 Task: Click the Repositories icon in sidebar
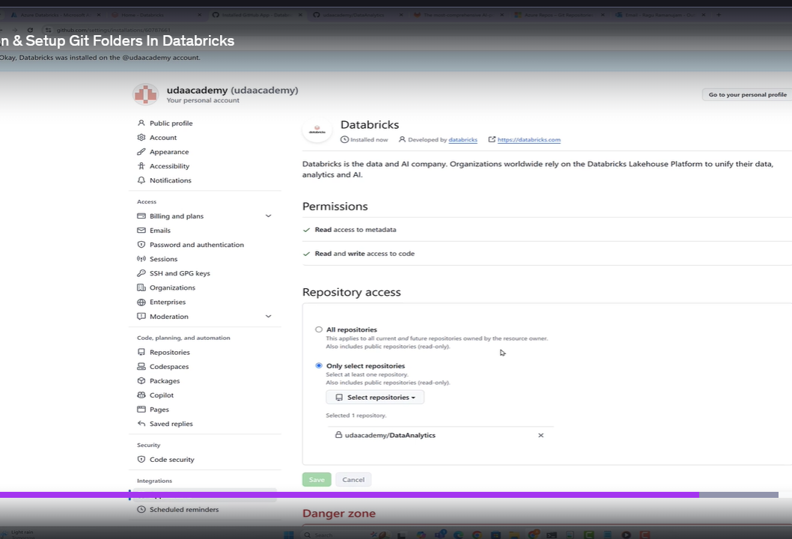pyautogui.click(x=141, y=352)
